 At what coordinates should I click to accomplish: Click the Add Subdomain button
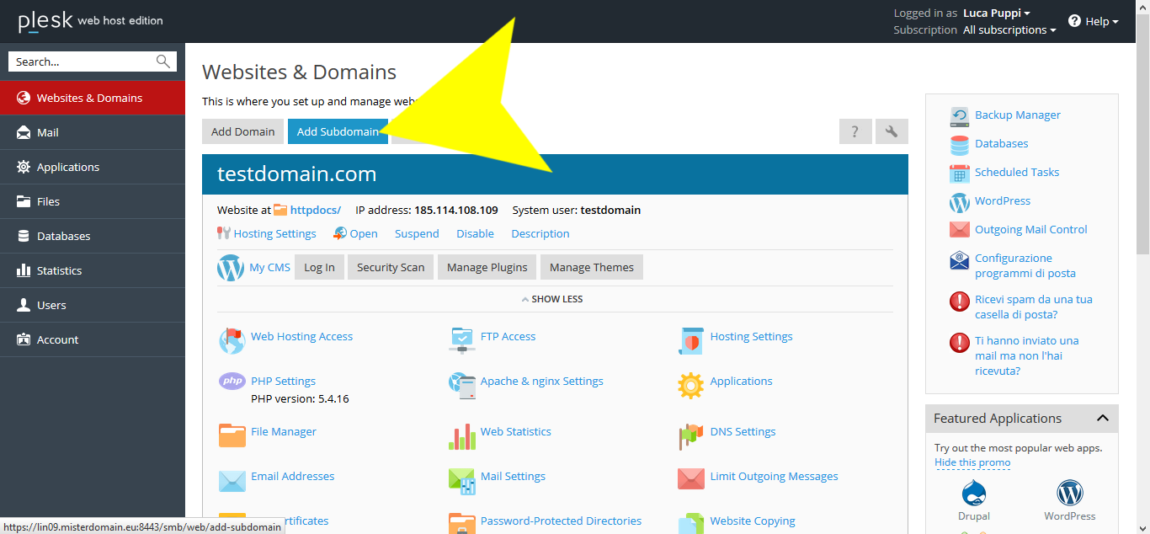pyautogui.click(x=336, y=131)
